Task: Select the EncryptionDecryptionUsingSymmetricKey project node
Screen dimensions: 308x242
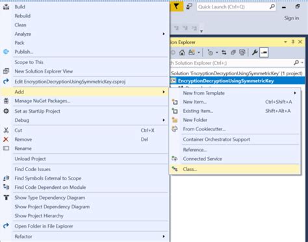Action: (226, 81)
